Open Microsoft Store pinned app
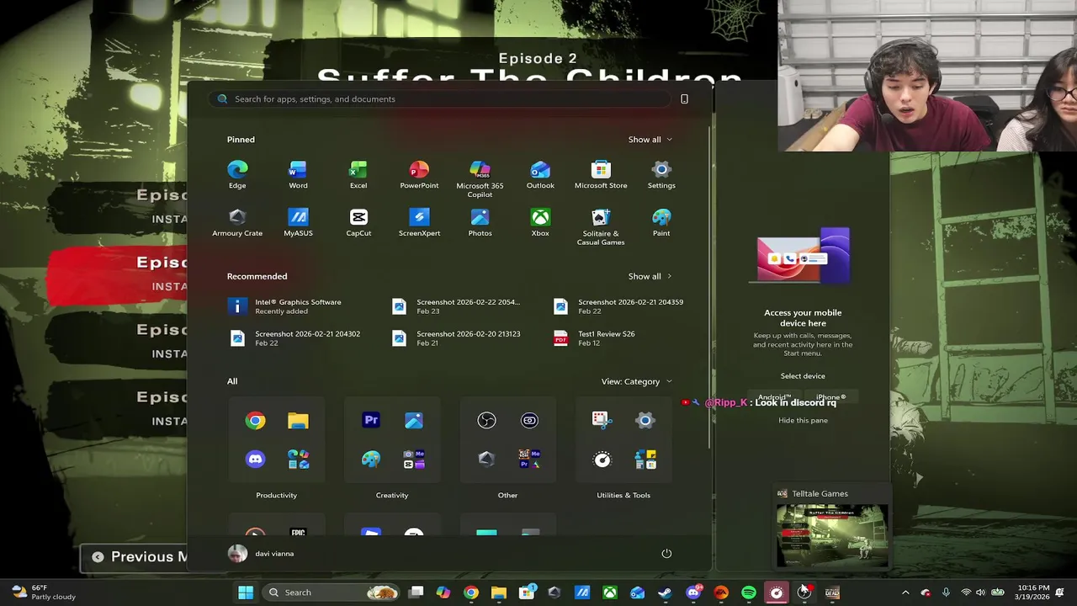This screenshot has height=606, width=1077. pos(601,175)
